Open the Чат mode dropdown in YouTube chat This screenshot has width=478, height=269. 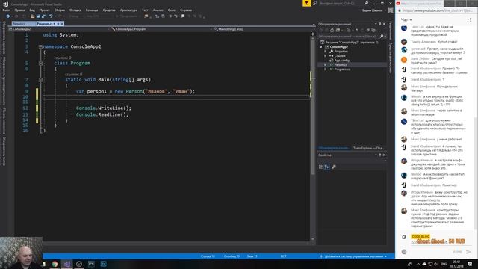pos(406,20)
